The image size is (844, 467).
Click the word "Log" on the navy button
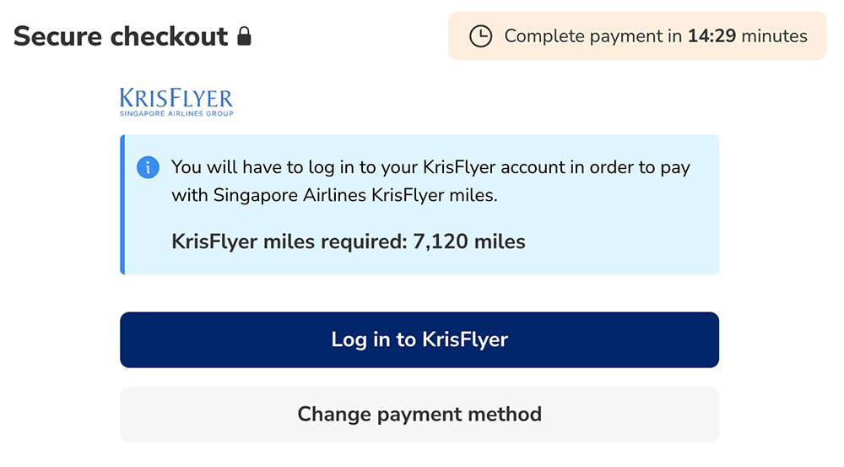point(348,340)
